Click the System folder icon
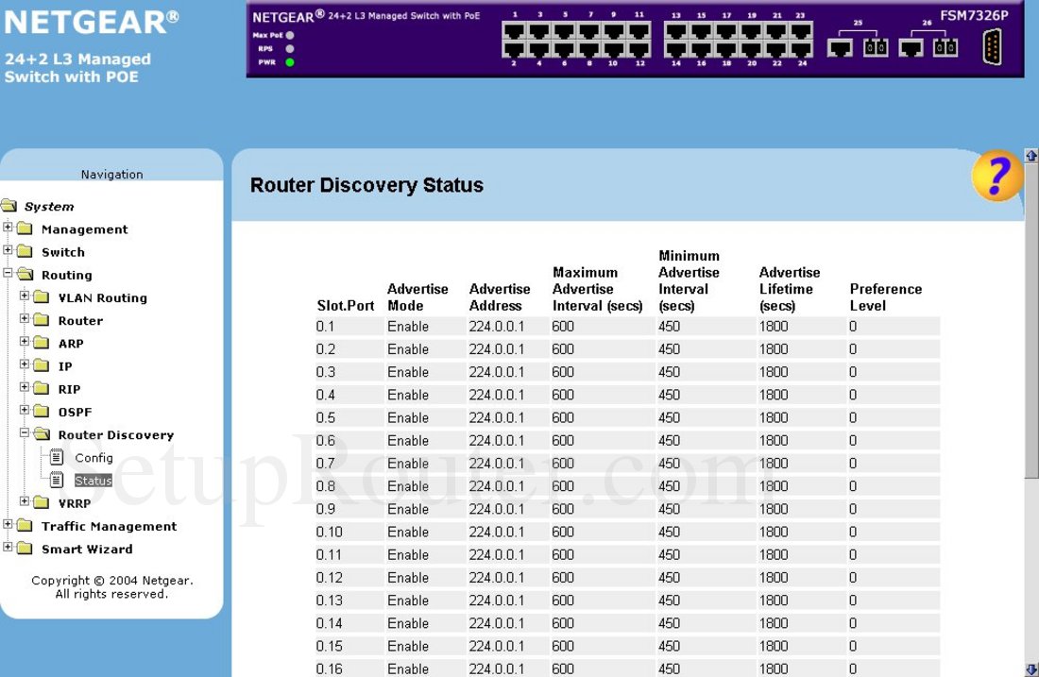Screen dimensions: 1039x677 pyautogui.click(x=9, y=206)
